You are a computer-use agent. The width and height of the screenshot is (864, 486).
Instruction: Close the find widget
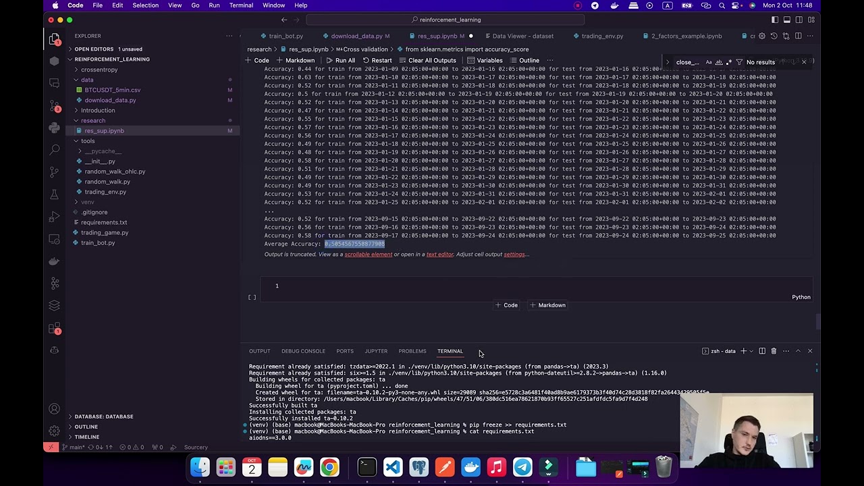click(x=803, y=62)
